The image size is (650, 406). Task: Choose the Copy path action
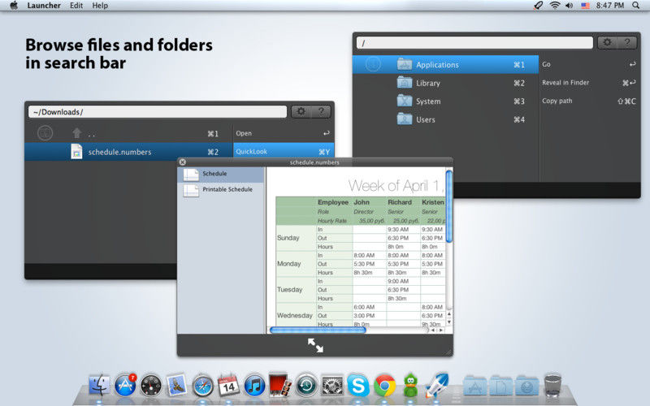point(590,101)
